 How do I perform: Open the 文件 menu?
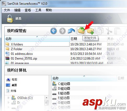click(x=7, y=10)
